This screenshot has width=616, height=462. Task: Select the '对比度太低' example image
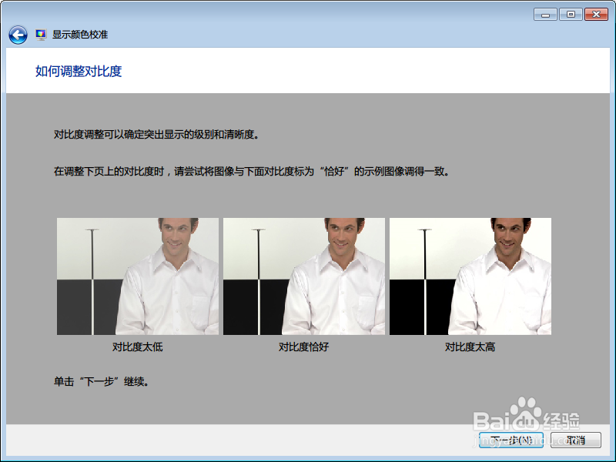pyautogui.click(x=138, y=275)
